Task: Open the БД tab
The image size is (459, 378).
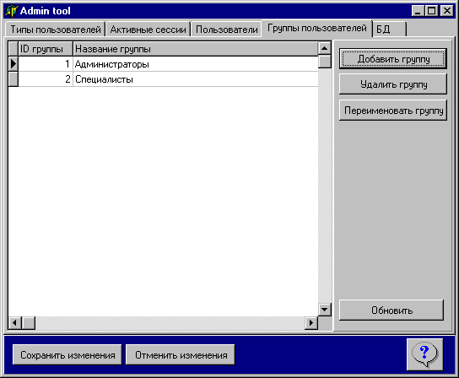Action: point(390,30)
